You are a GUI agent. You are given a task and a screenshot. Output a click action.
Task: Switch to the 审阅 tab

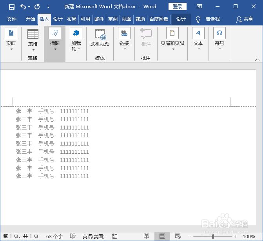[x=113, y=19]
